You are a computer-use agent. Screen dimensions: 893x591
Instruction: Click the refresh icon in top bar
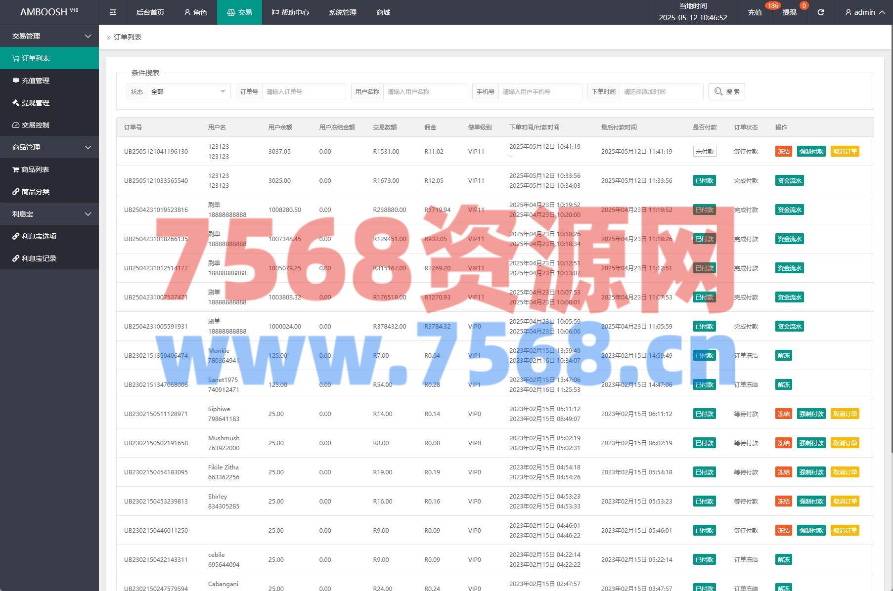(820, 12)
